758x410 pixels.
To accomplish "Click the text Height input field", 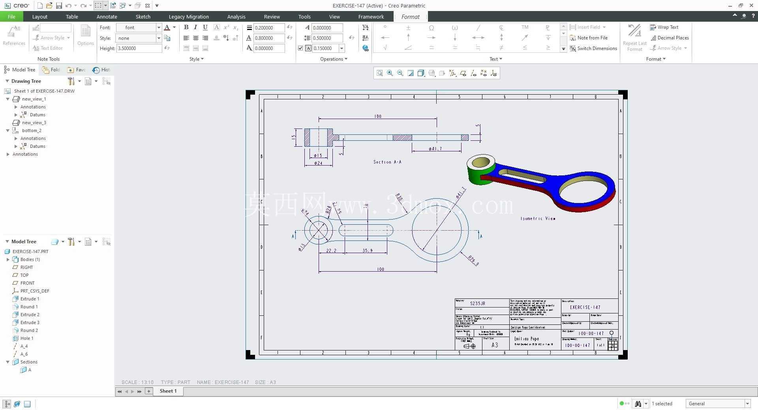I will 139,48.
